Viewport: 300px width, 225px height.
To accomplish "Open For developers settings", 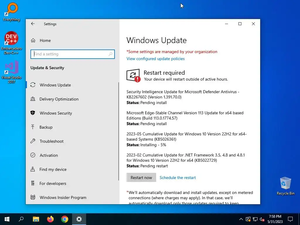I will click(72, 183).
